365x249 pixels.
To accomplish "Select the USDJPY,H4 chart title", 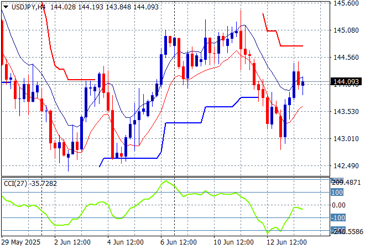I will tap(29, 7).
